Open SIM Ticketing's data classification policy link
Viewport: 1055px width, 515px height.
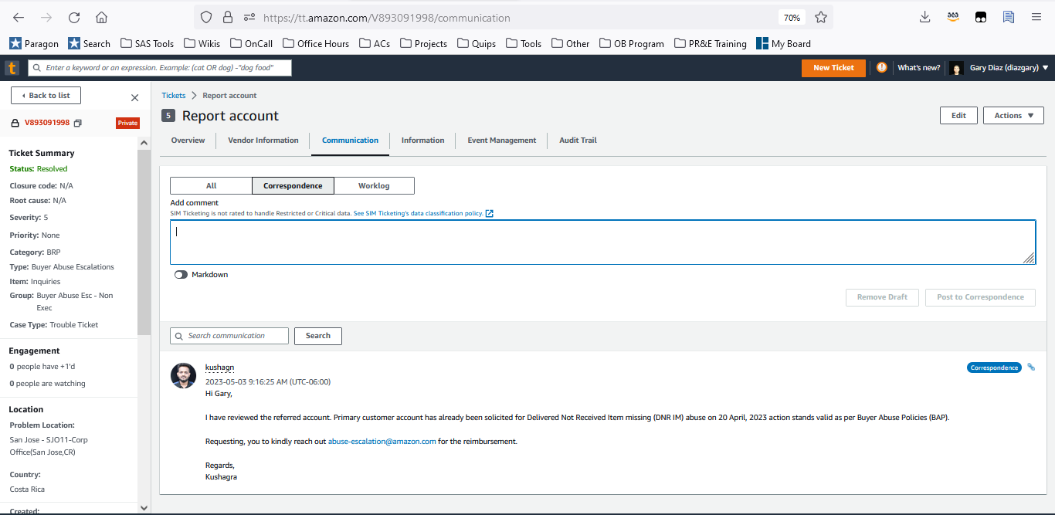pyautogui.click(x=419, y=213)
